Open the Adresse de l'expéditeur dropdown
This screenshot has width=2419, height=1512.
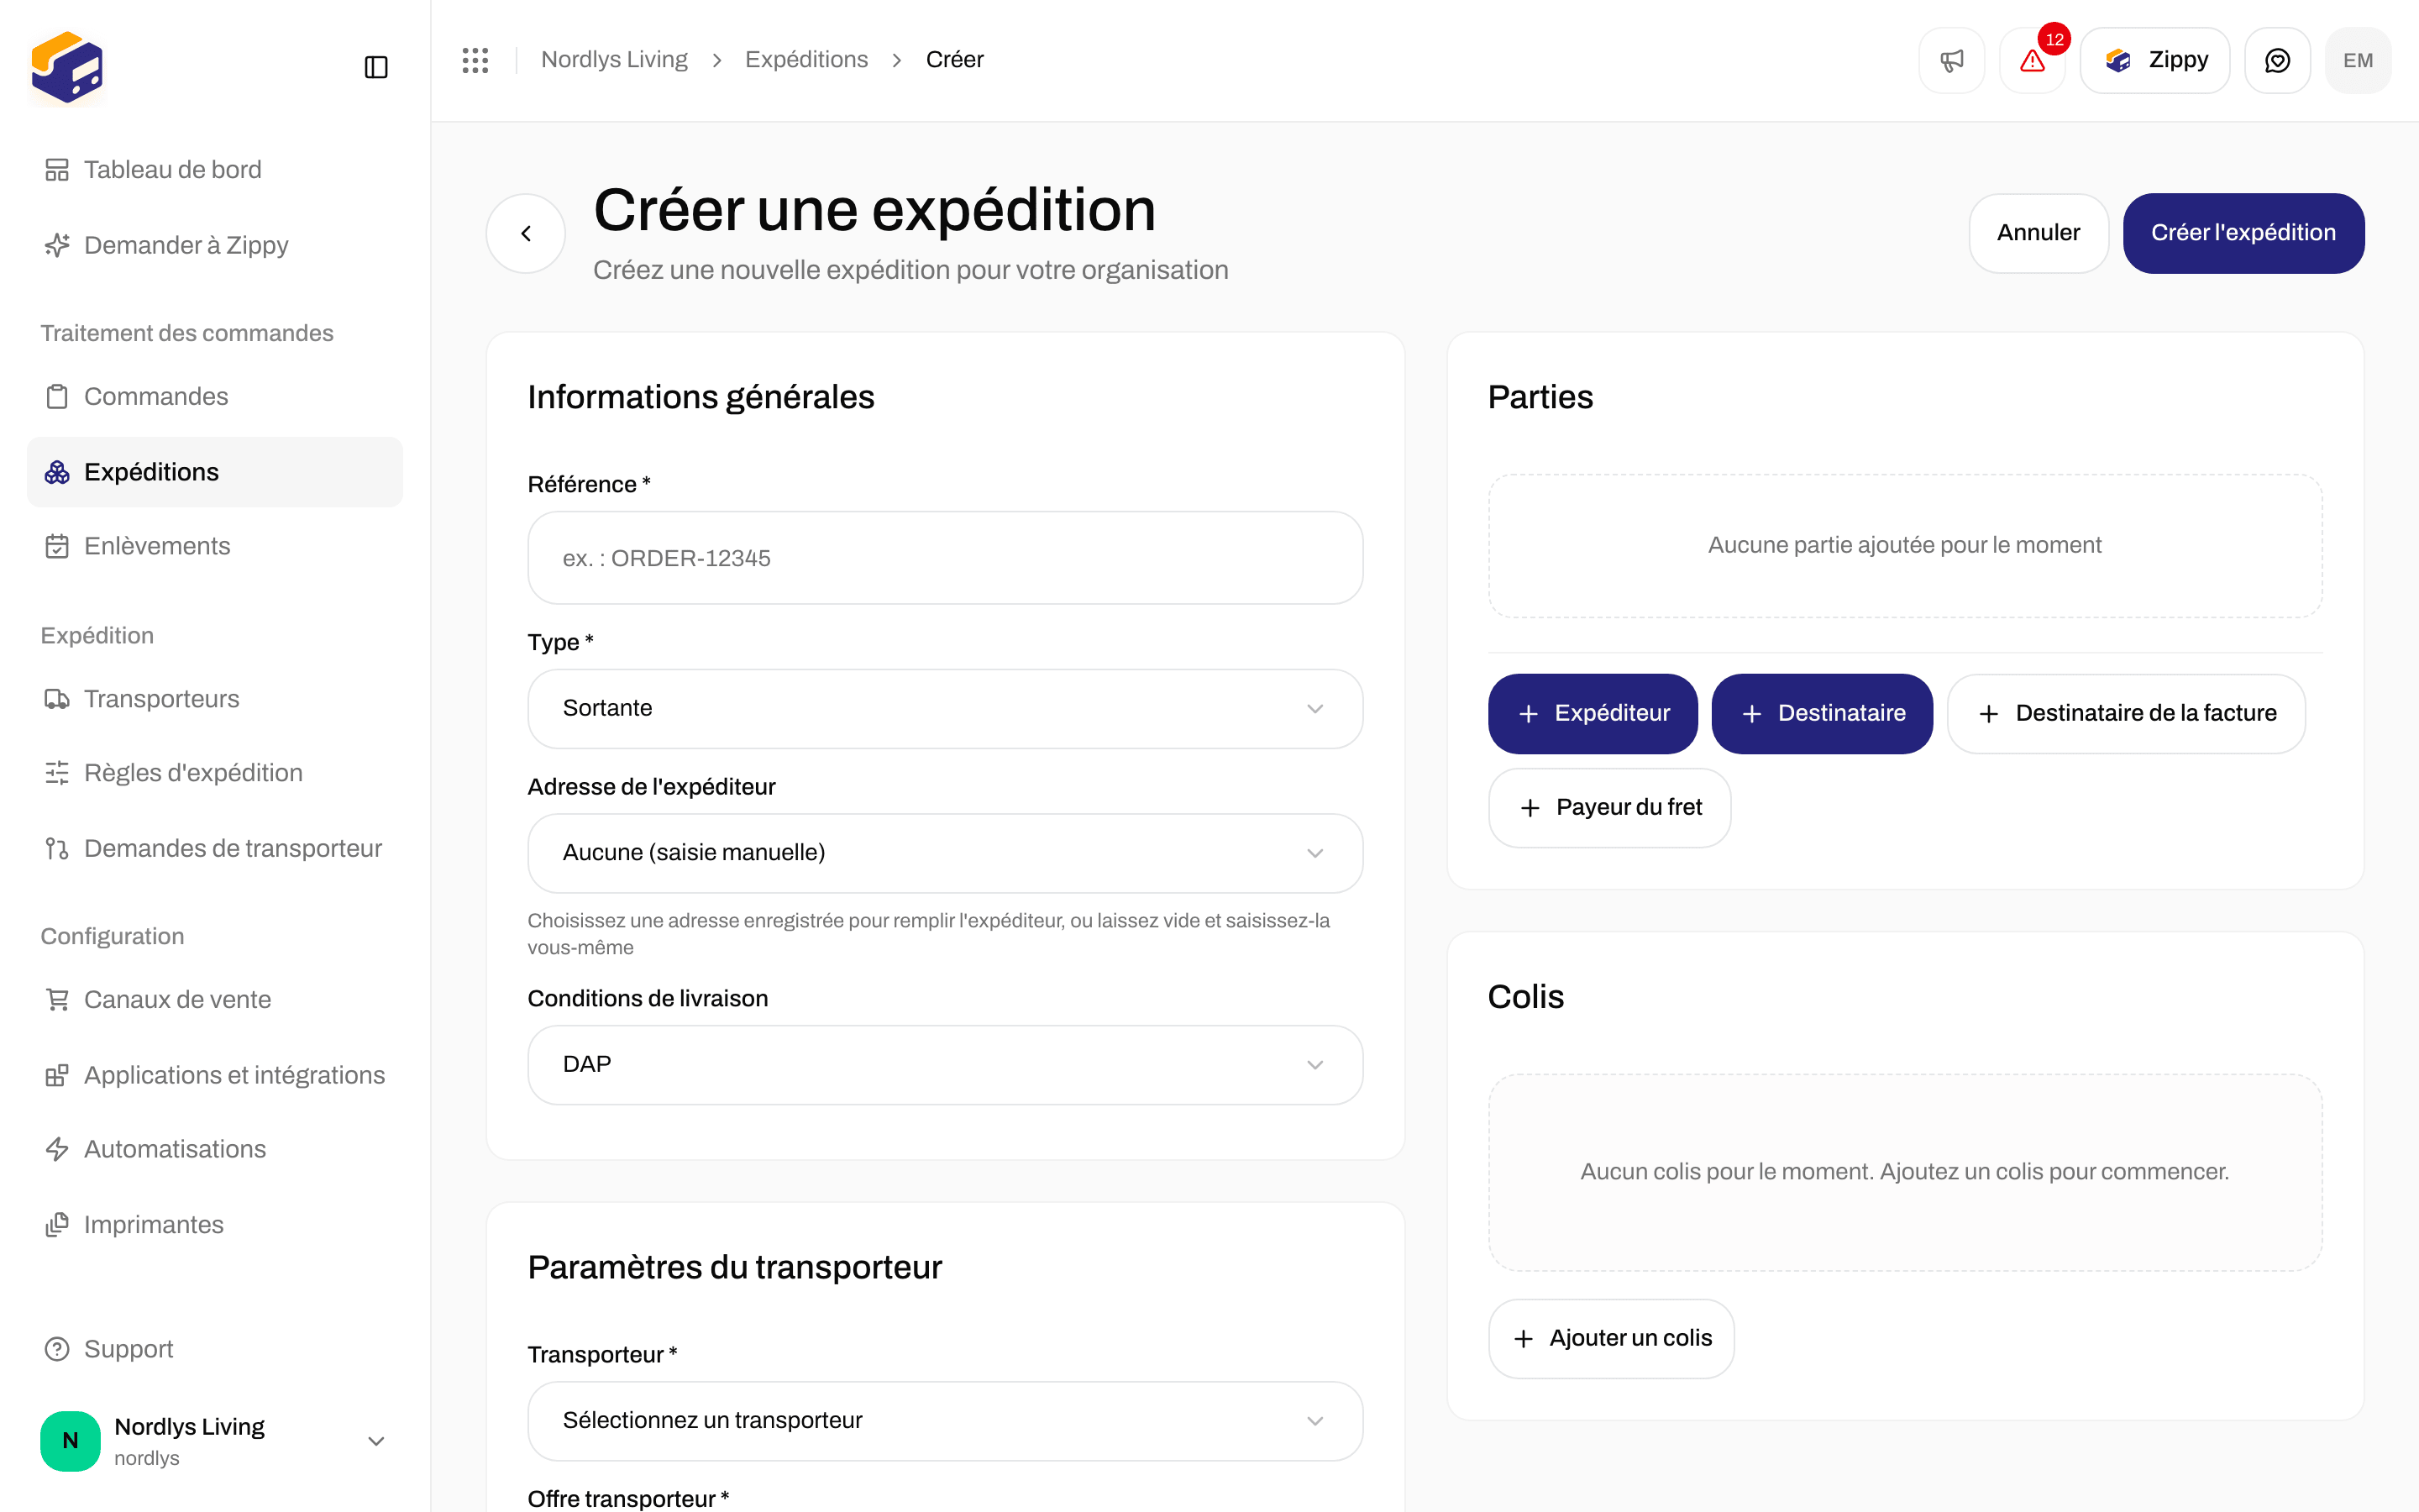pos(945,853)
